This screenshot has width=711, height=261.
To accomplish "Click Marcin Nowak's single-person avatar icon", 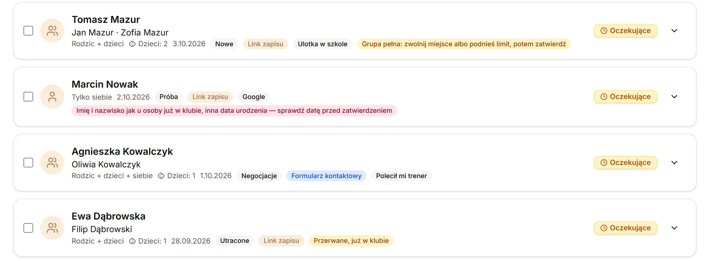I will click(52, 97).
